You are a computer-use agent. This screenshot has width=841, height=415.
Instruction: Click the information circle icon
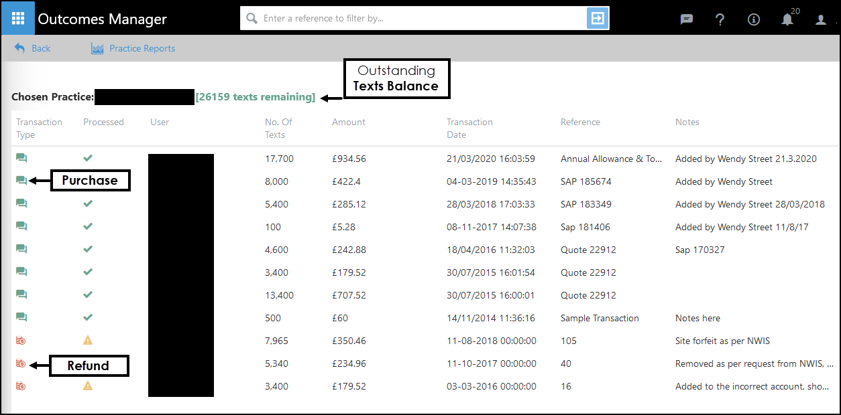click(x=753, y=19)
